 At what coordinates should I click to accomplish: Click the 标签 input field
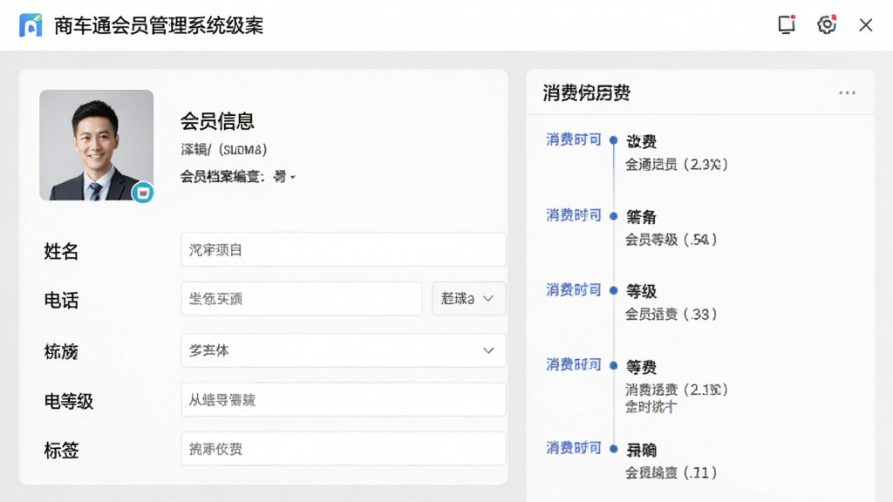[x=344, y=449]
